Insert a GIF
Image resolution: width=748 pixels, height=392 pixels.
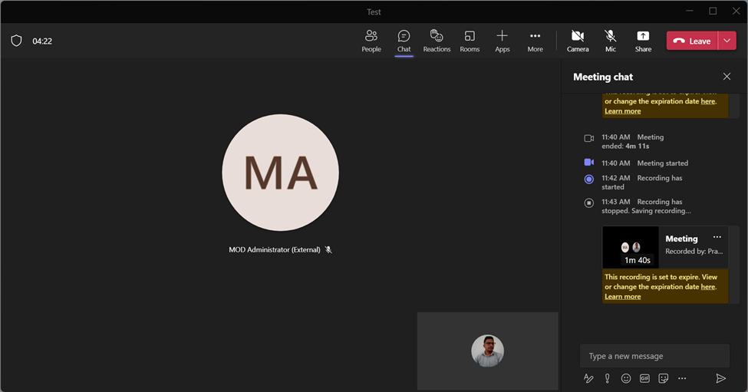click(x=644, y=378)
